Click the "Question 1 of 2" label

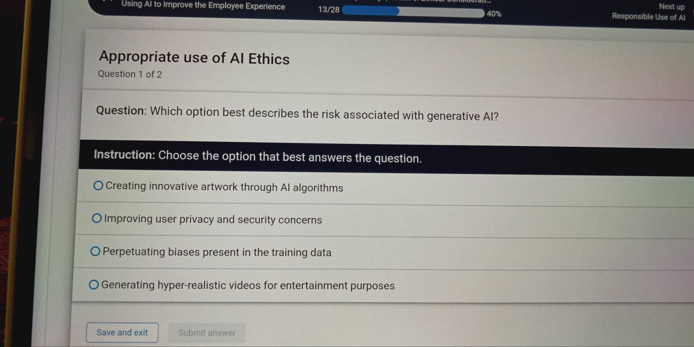click(130, 74)
